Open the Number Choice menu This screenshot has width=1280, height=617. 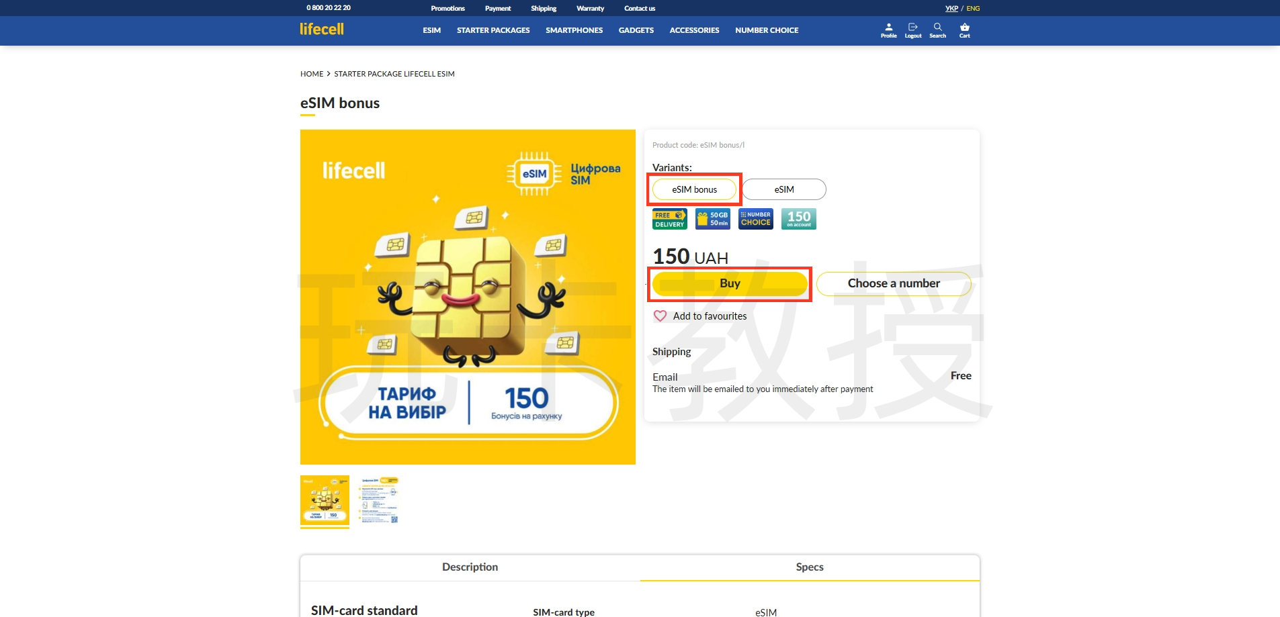[x=767, y=30]
